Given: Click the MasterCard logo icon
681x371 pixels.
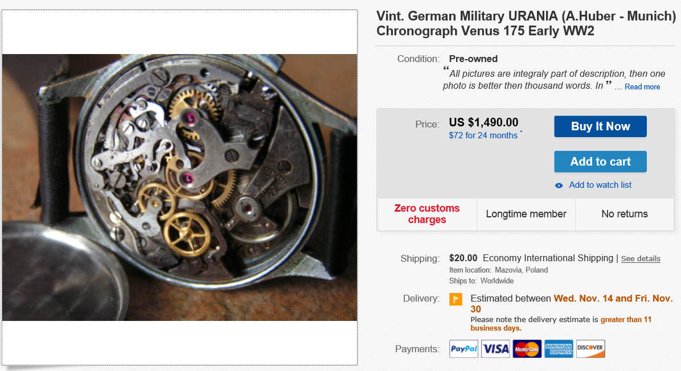Looking at the screenshot, I should click(x=527, y=348).
